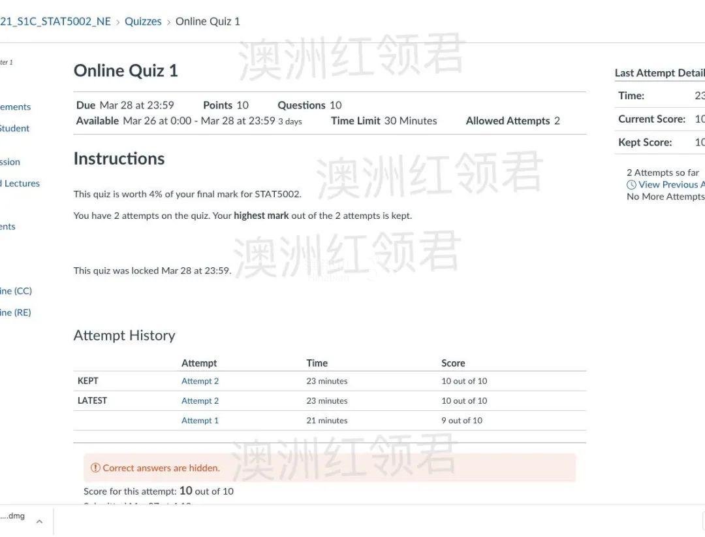
Task: Click the warning icon in hidden answers banner
Action: coord(95,468)
